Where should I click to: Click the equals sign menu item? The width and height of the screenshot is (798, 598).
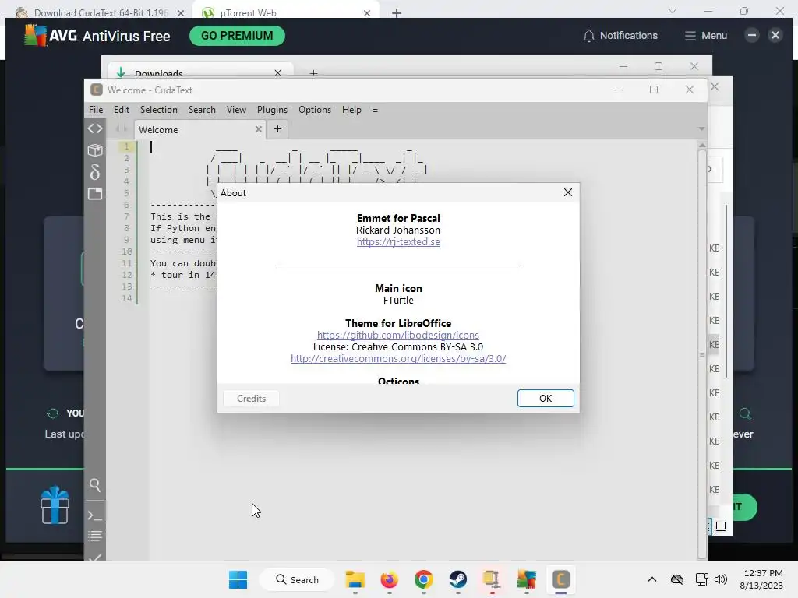(x=375, y=110)
